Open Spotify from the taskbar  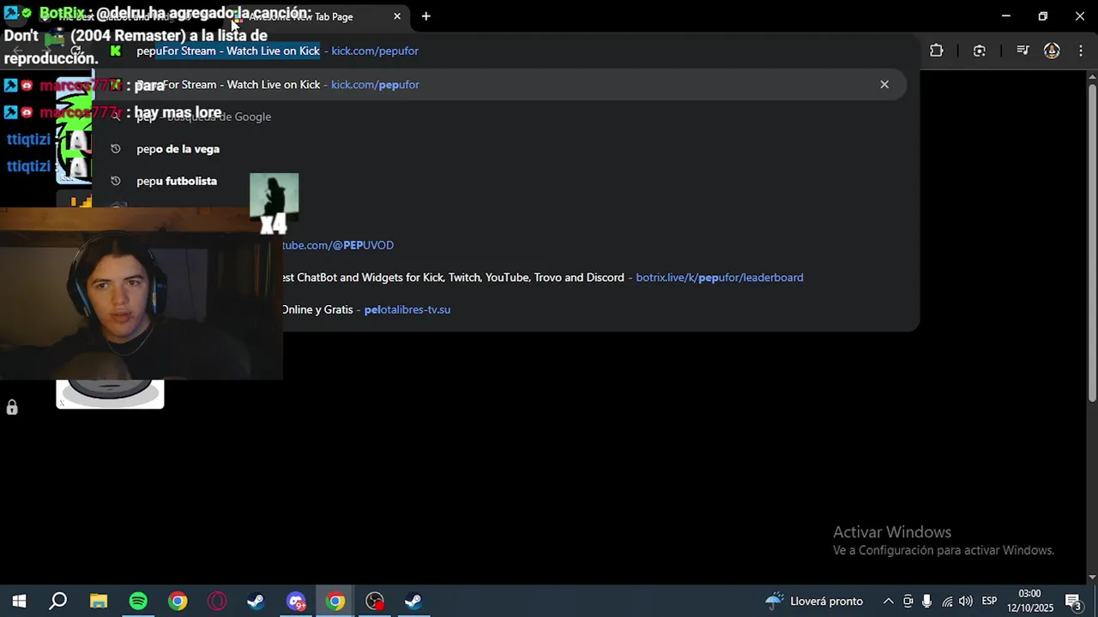coord(138,602)
